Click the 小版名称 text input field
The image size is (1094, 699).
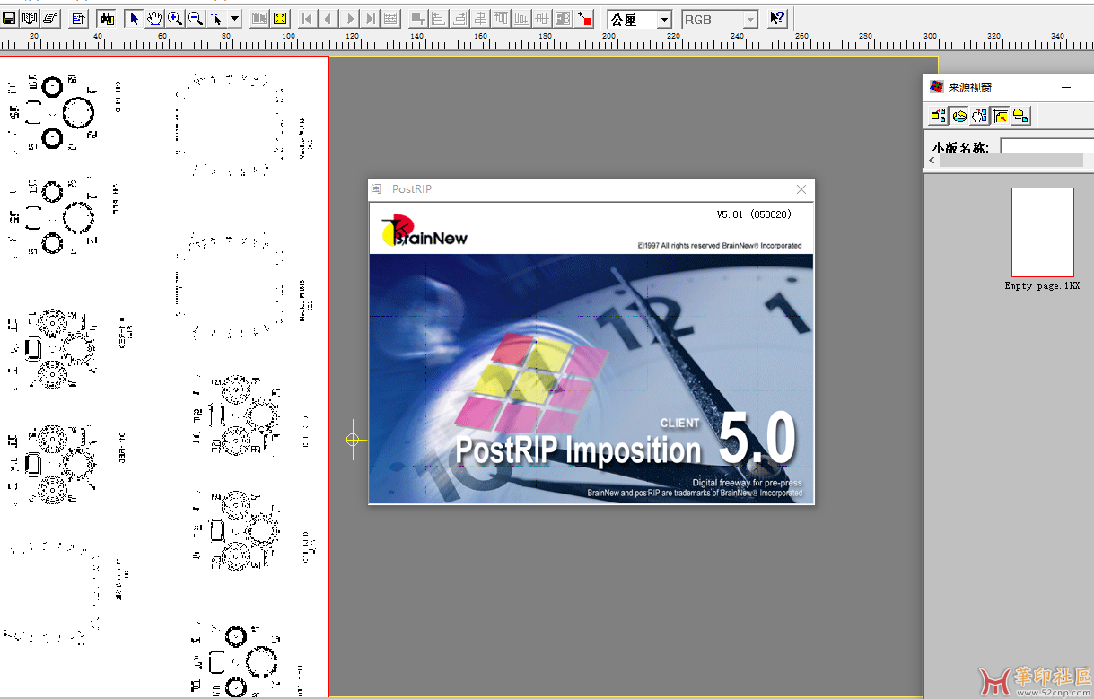1046,146
